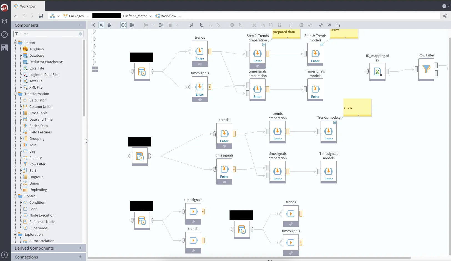The width and height of the screenshot is (451, 261).
Task: Open the help question mark icon
Action: [444, 6]
